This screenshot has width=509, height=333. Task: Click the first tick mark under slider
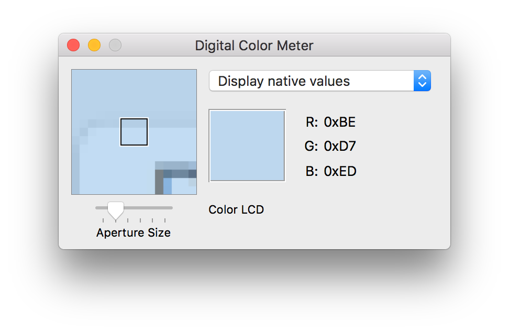coord(103,220)
